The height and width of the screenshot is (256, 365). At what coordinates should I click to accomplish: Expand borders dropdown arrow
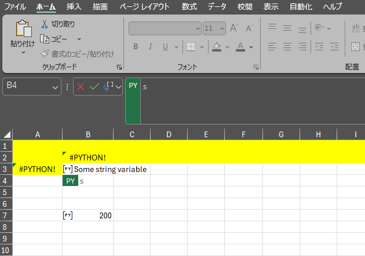coord(202,47)
